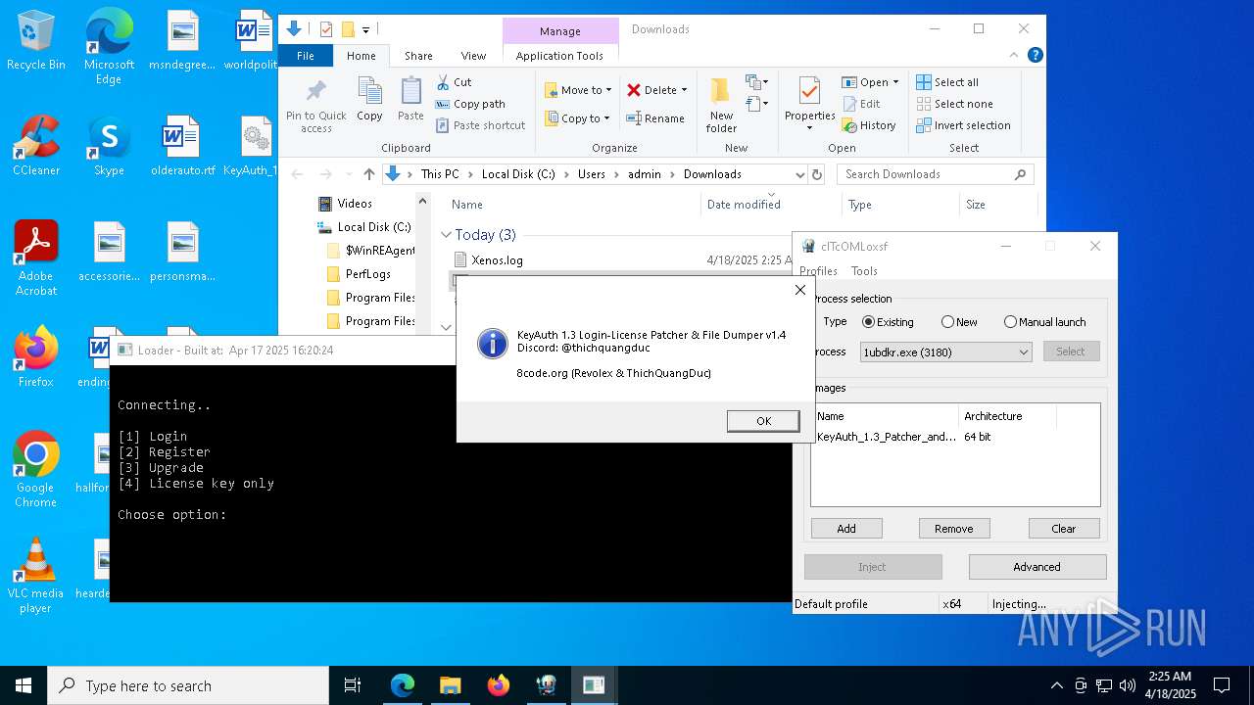
Task: Click the Paste ribbon icon
Action: (410, 101)
